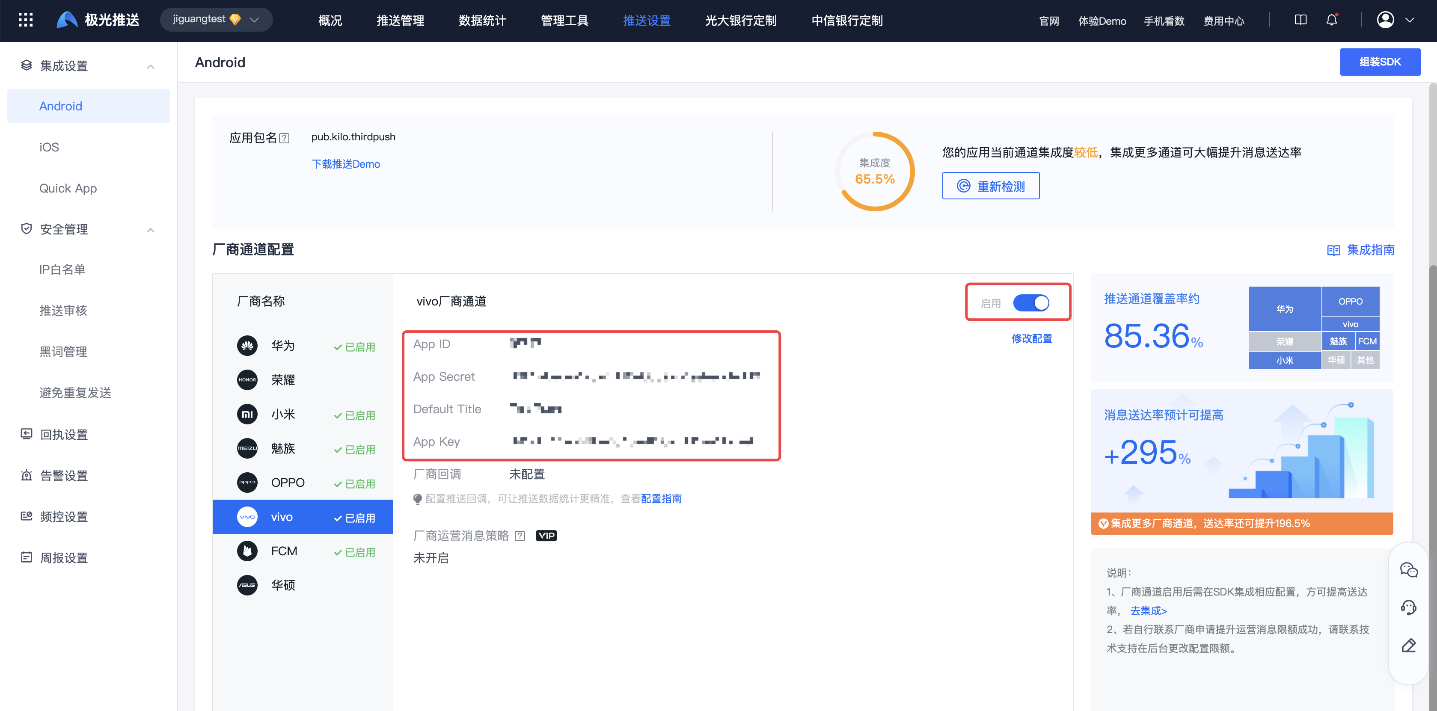Click the 费用中心 header link

[x=1223, y=21]
